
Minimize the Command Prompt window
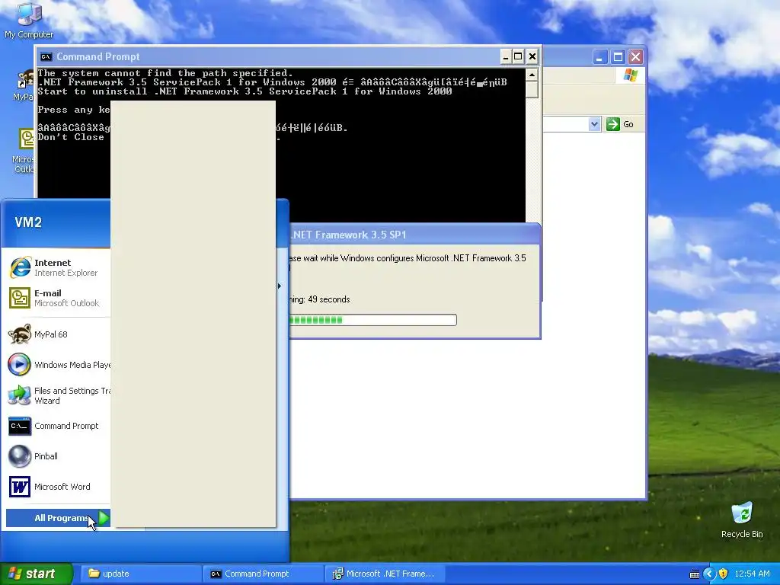tap(506, 56)
